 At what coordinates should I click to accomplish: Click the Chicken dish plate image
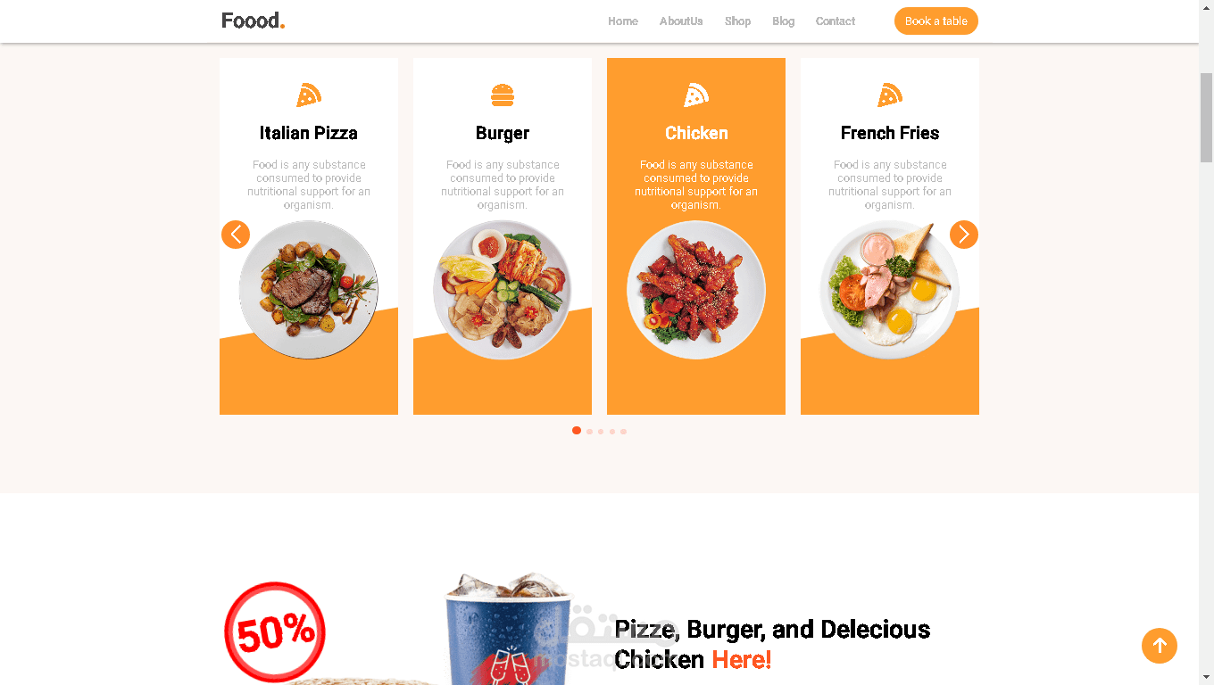696,290
